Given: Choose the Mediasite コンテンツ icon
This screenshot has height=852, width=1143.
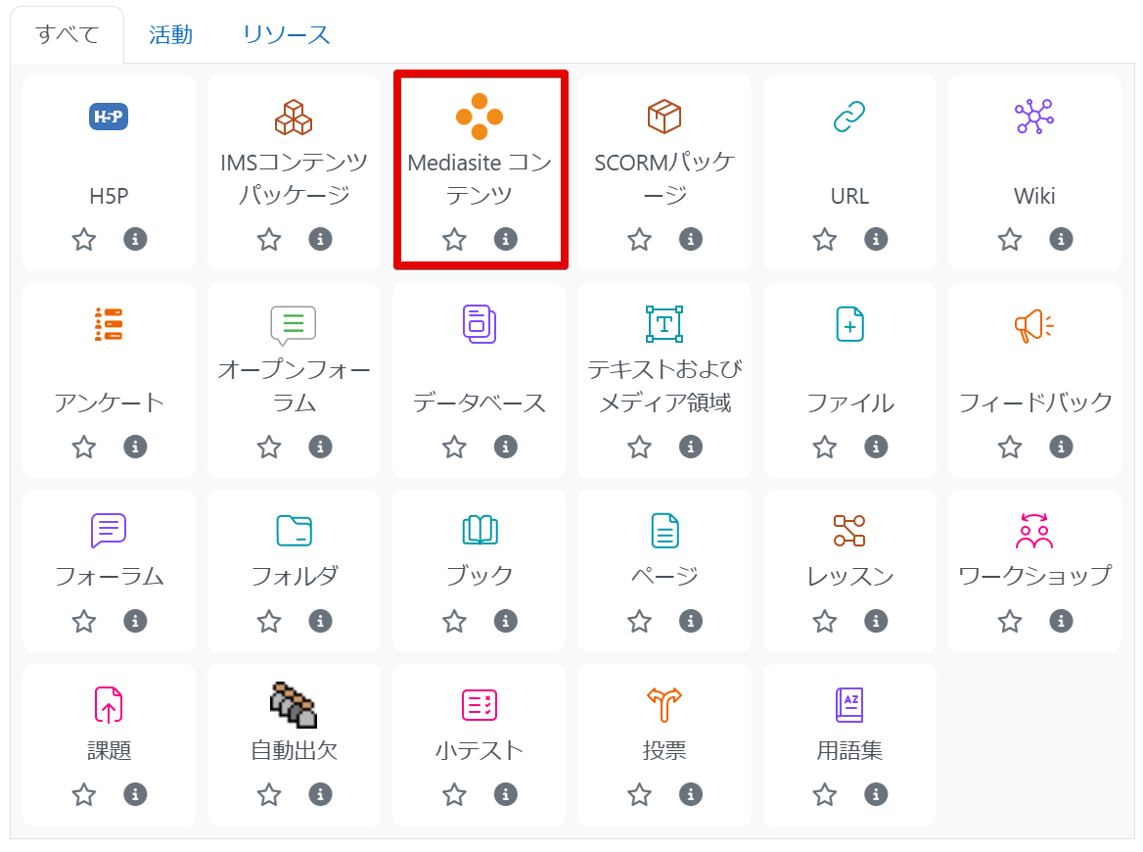Looking at the screenshot, I should [480, 118].
